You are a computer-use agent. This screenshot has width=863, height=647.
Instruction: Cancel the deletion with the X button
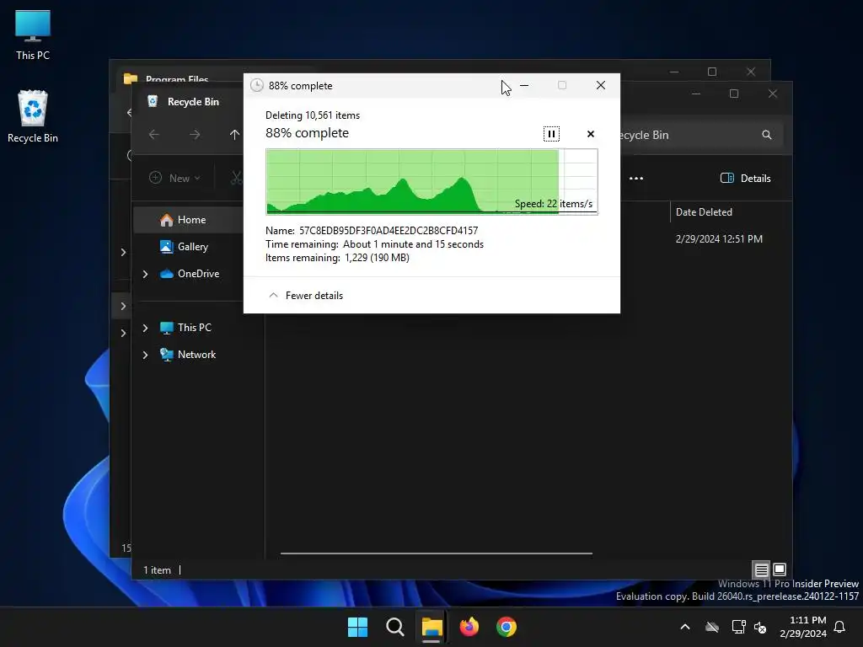point(591,134)
